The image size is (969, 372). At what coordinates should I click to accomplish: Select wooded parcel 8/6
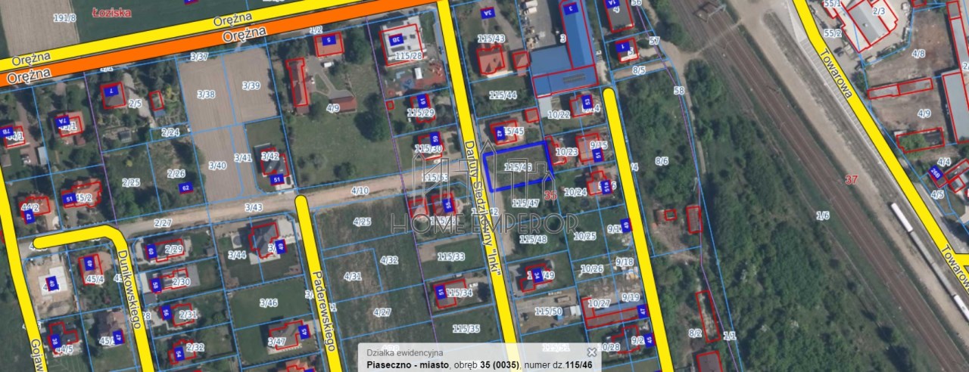[x=662, y=160]
